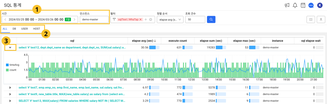Click elapse sum value 19283
This screenshot has height=104, width=327.
point(211,48)
